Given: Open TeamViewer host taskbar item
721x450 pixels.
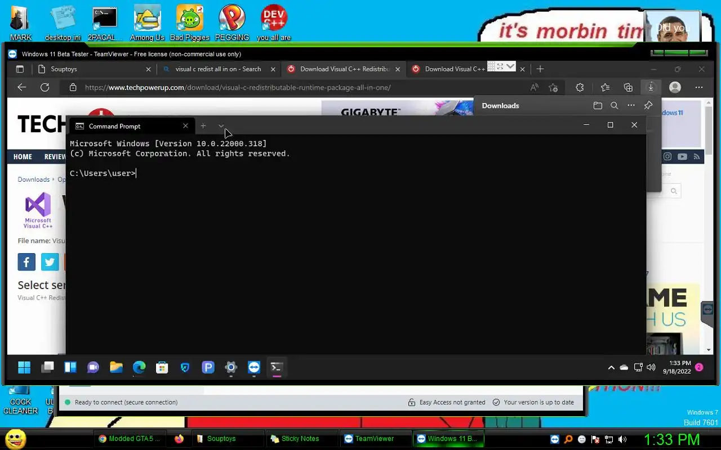Looking at the screenshot, I should pos(375,439).
